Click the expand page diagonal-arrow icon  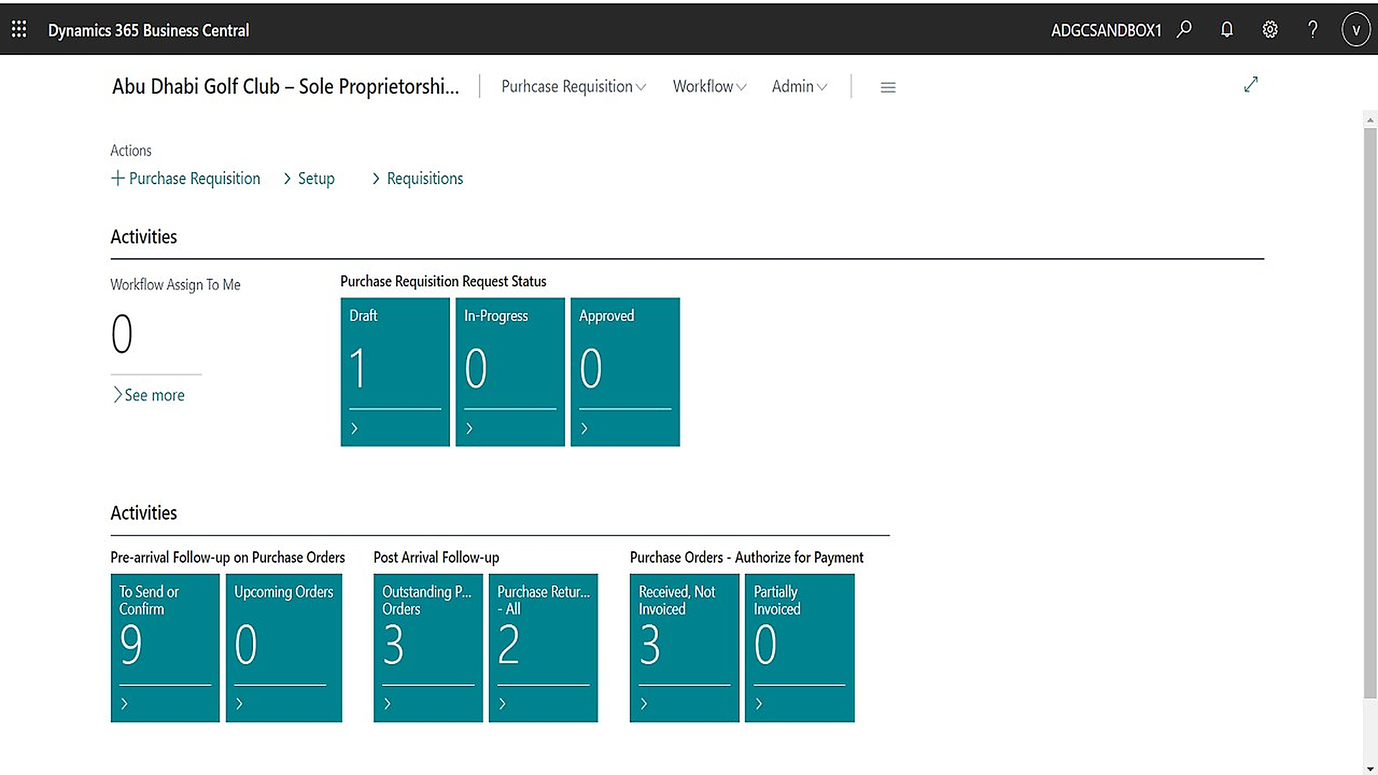point(1251,84)
